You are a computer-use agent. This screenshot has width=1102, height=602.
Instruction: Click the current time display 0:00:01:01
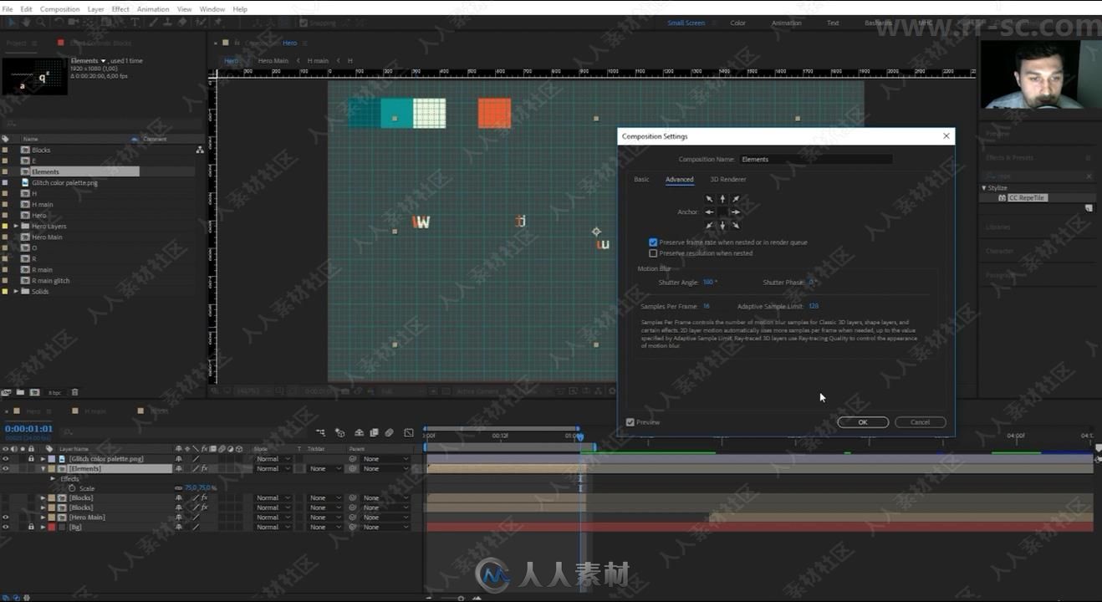tap(28, 429)
